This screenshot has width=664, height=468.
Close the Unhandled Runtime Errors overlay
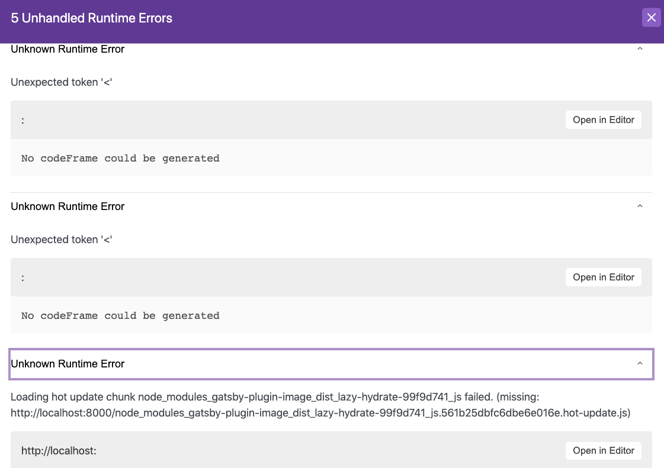pyautogui.click(x=652, y=18)
